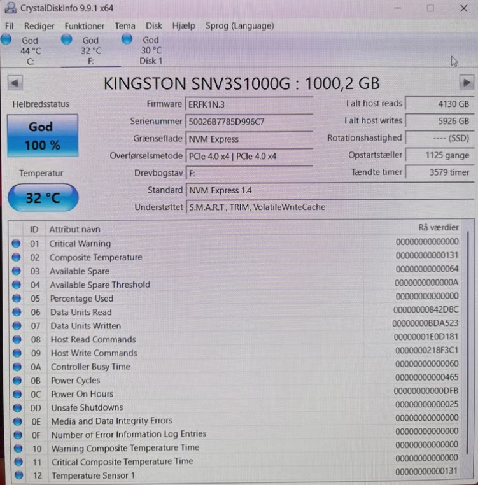Click the Serienummer field value
Image resolution: width=478 pixels, height=485 pixels.
click(x=249, y=122)
